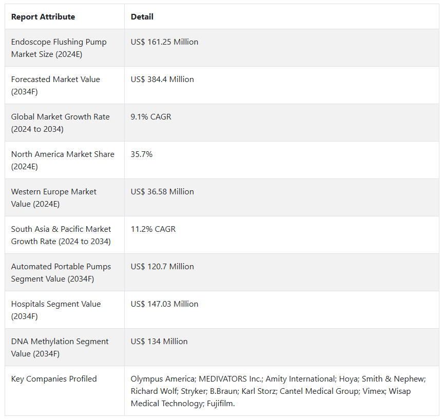Screen dimensions: 443x419
Task: Click the 35.7% value
Action: [142, 154]
